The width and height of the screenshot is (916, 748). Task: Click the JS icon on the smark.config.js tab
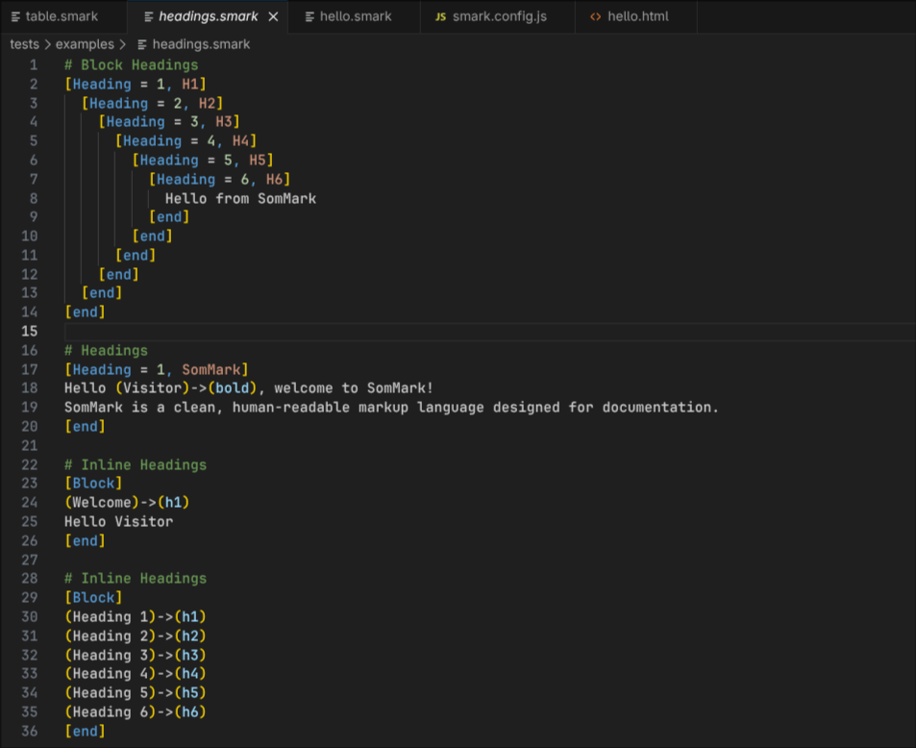click(440, 15)
